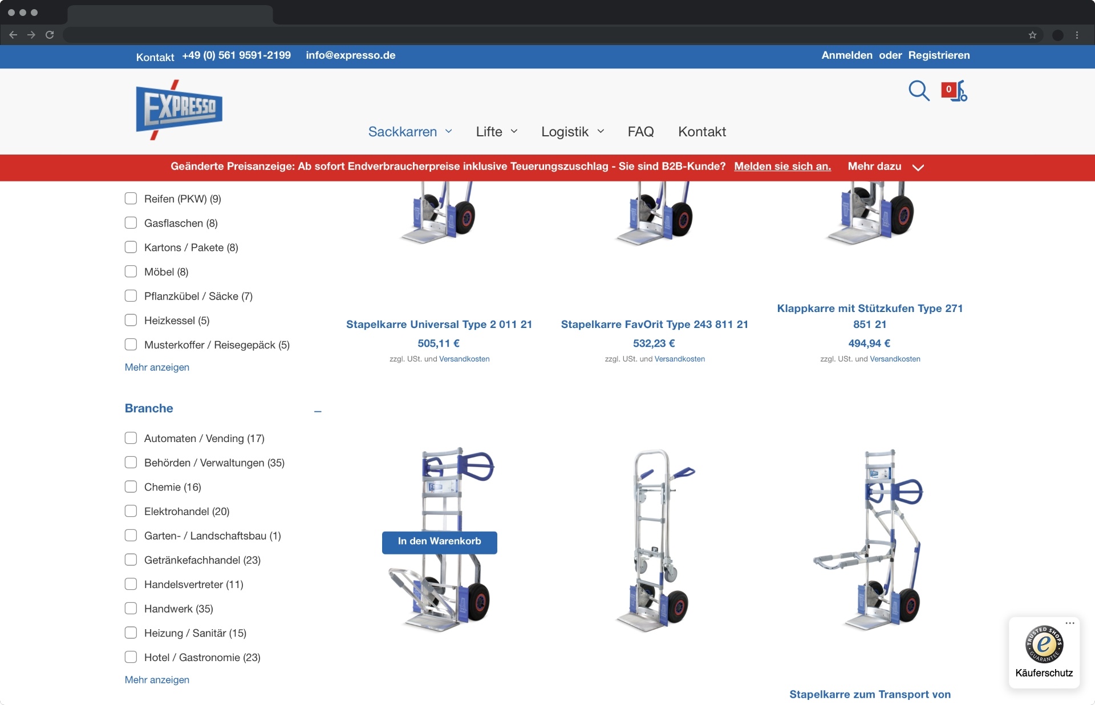Follow the Melden sie sich an link
Image resolution: width=1095 pixels, height=705 pixels.
tap(782, 167)
